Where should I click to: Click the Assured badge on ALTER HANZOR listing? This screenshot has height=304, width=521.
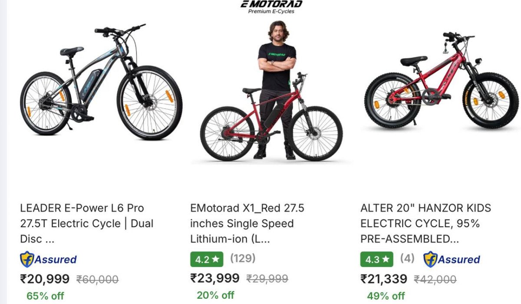click(452, 259)
